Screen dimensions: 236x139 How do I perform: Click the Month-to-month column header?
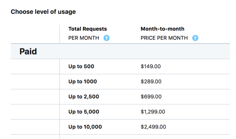[162, 29]
